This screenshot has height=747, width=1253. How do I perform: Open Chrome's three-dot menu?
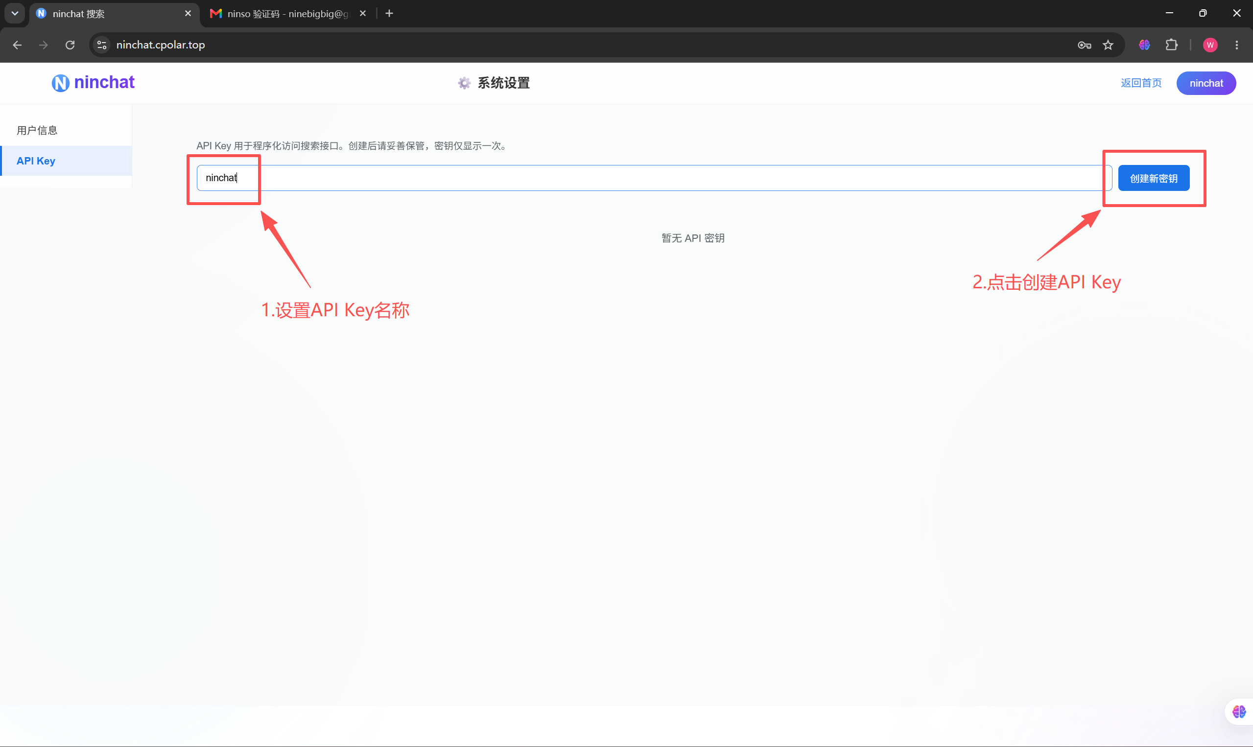coord(1237,45)
